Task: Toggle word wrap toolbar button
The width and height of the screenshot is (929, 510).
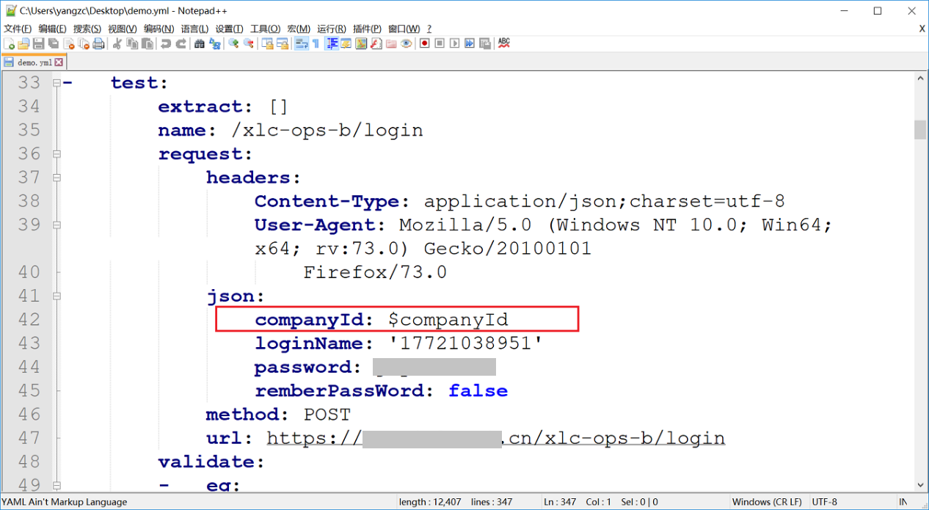Action: (x=301, y=44)
